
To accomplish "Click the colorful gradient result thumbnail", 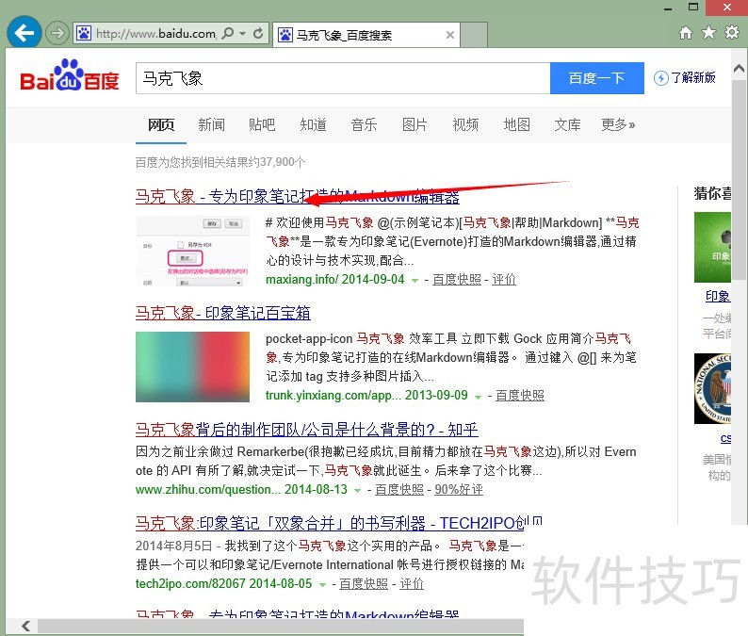I will (x=193, y=367).
